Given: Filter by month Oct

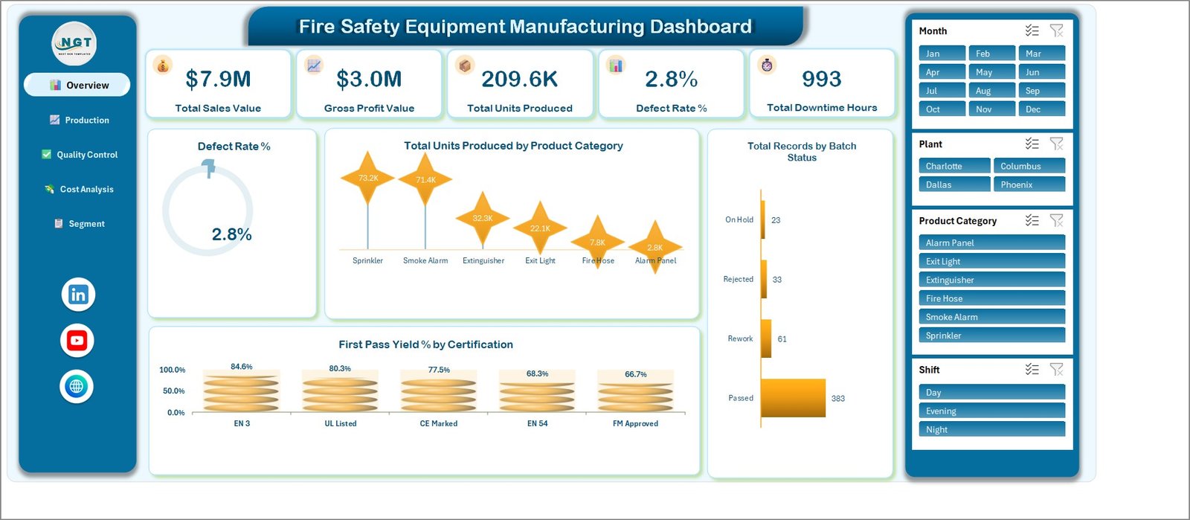Looking at the screenshot, I should [942, 109].
